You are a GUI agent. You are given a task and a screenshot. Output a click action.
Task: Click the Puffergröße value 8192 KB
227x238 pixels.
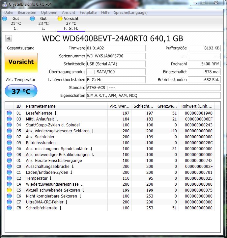(x=204, y=48)
